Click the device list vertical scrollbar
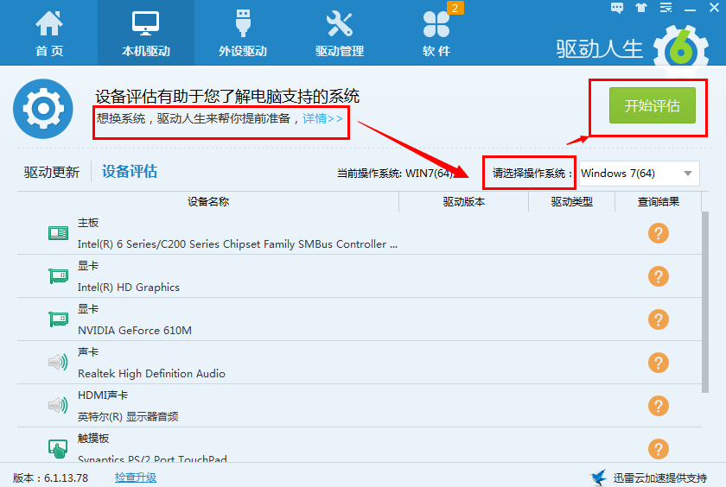The width and height of the screenshot is (726, 487). (705, 302)
